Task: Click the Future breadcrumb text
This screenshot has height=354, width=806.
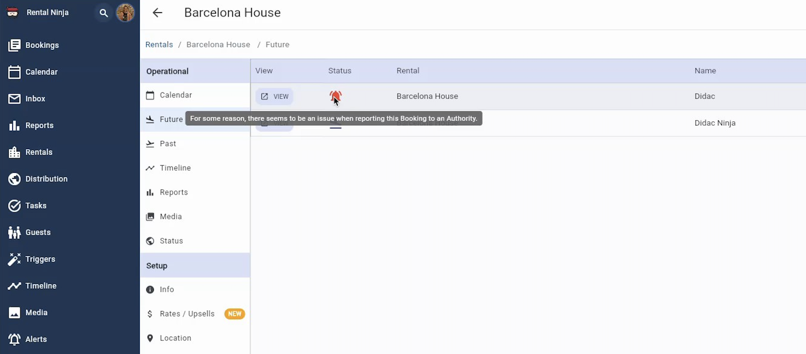Action: coord(278,44)
